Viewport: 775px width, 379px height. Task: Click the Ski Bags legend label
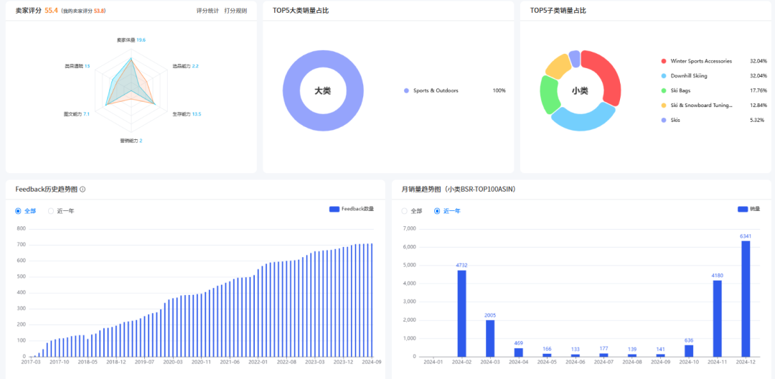pyautogui.click(x=680, y=91)
